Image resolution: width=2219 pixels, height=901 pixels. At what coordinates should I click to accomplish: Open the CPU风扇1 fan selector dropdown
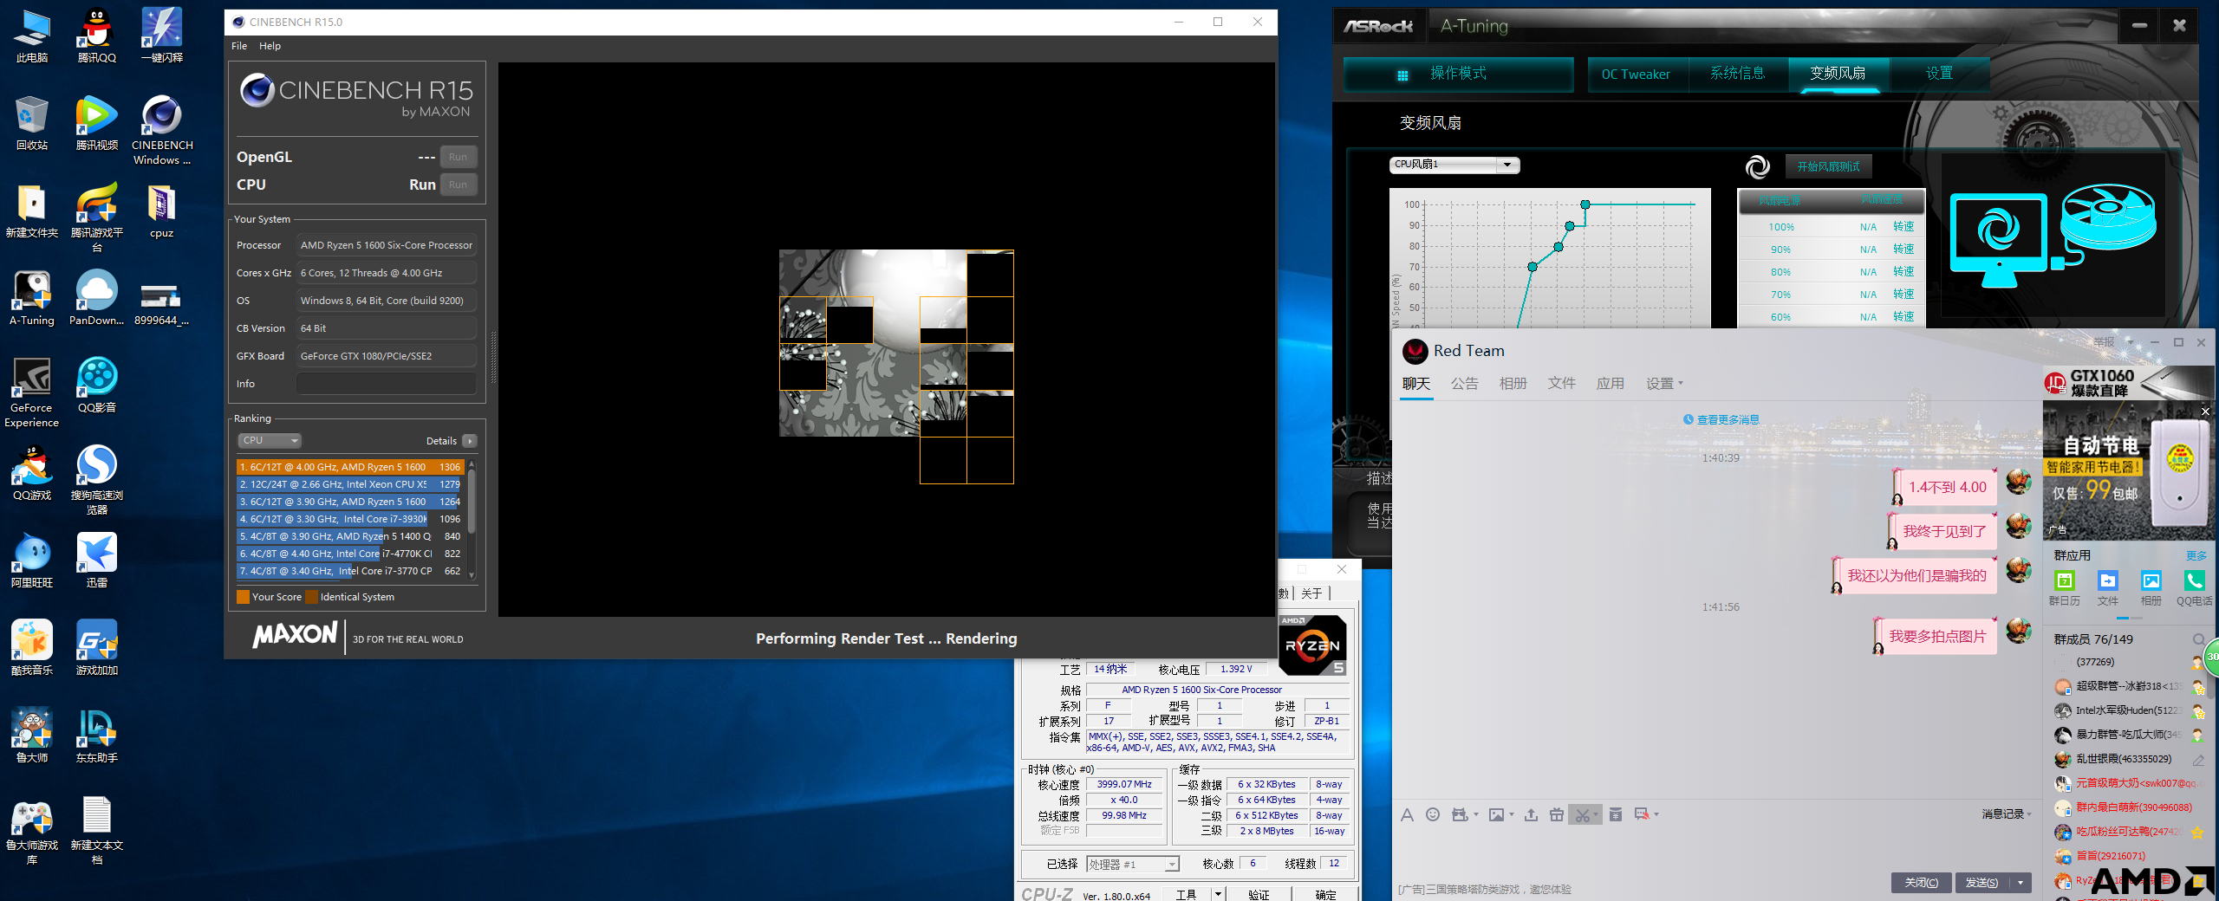[1454, 165]
